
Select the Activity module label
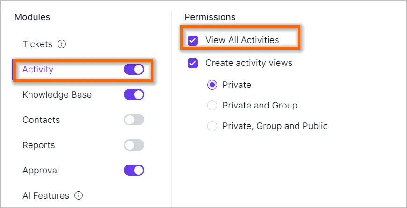[x=38, y=70]
